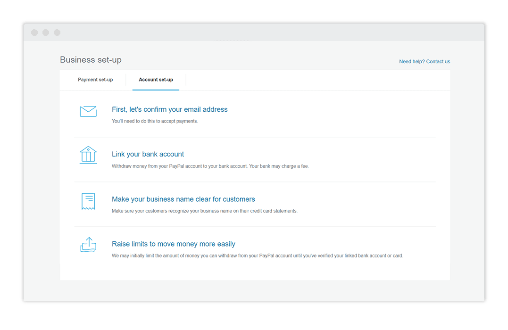Click the bank building icon
This screenshot has width=508, height=330.
click(x=88, y=155)
